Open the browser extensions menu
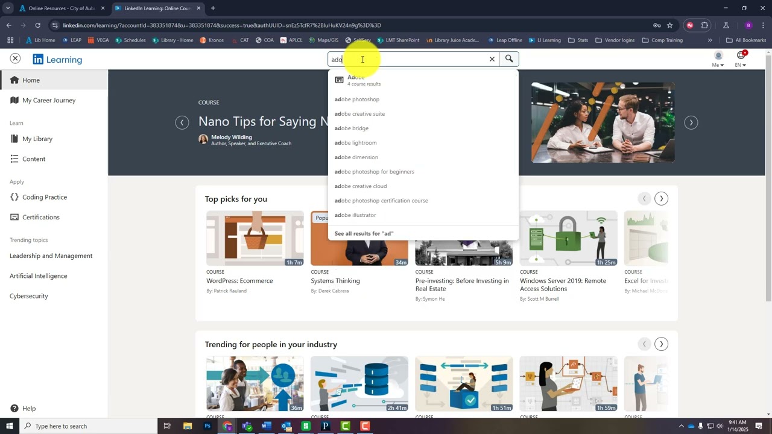The height and width of the screenshot is (434, 772). pos(704,25)
